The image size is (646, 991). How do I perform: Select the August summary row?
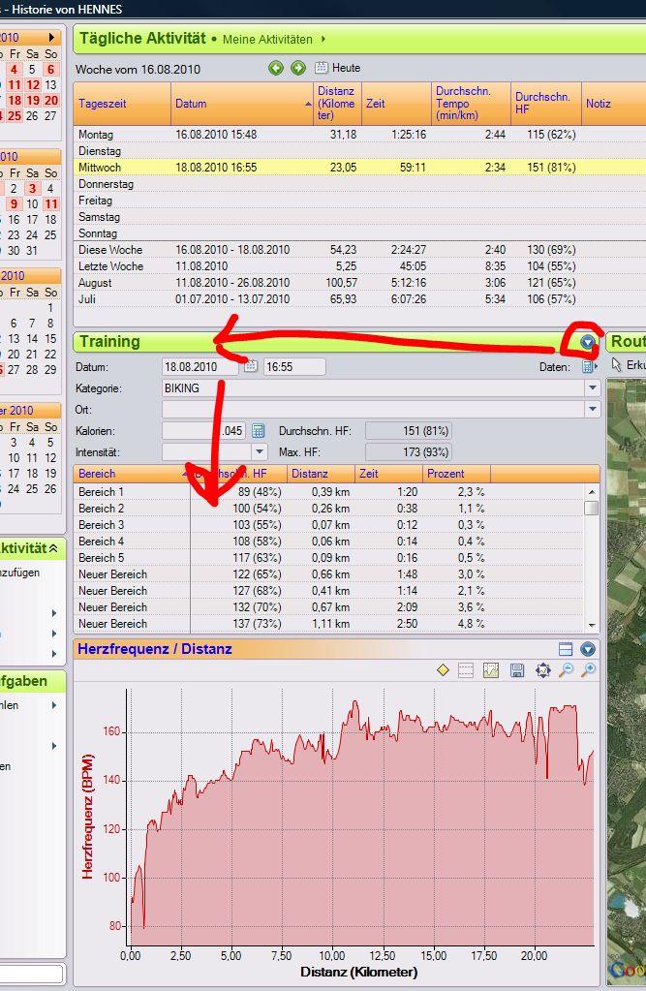point(359,283)
